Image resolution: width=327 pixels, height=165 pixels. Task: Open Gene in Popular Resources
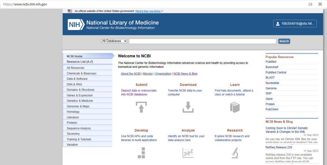point(269,99)
